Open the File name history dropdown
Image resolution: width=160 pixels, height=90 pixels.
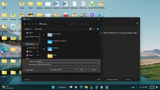point(99,61)
